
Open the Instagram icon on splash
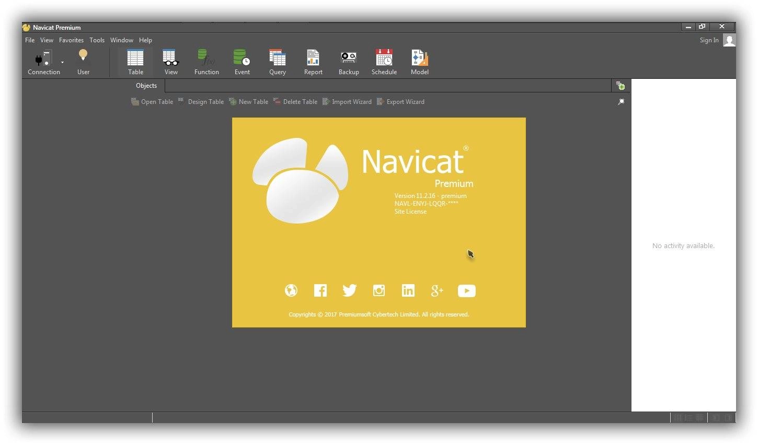point(379,290)
